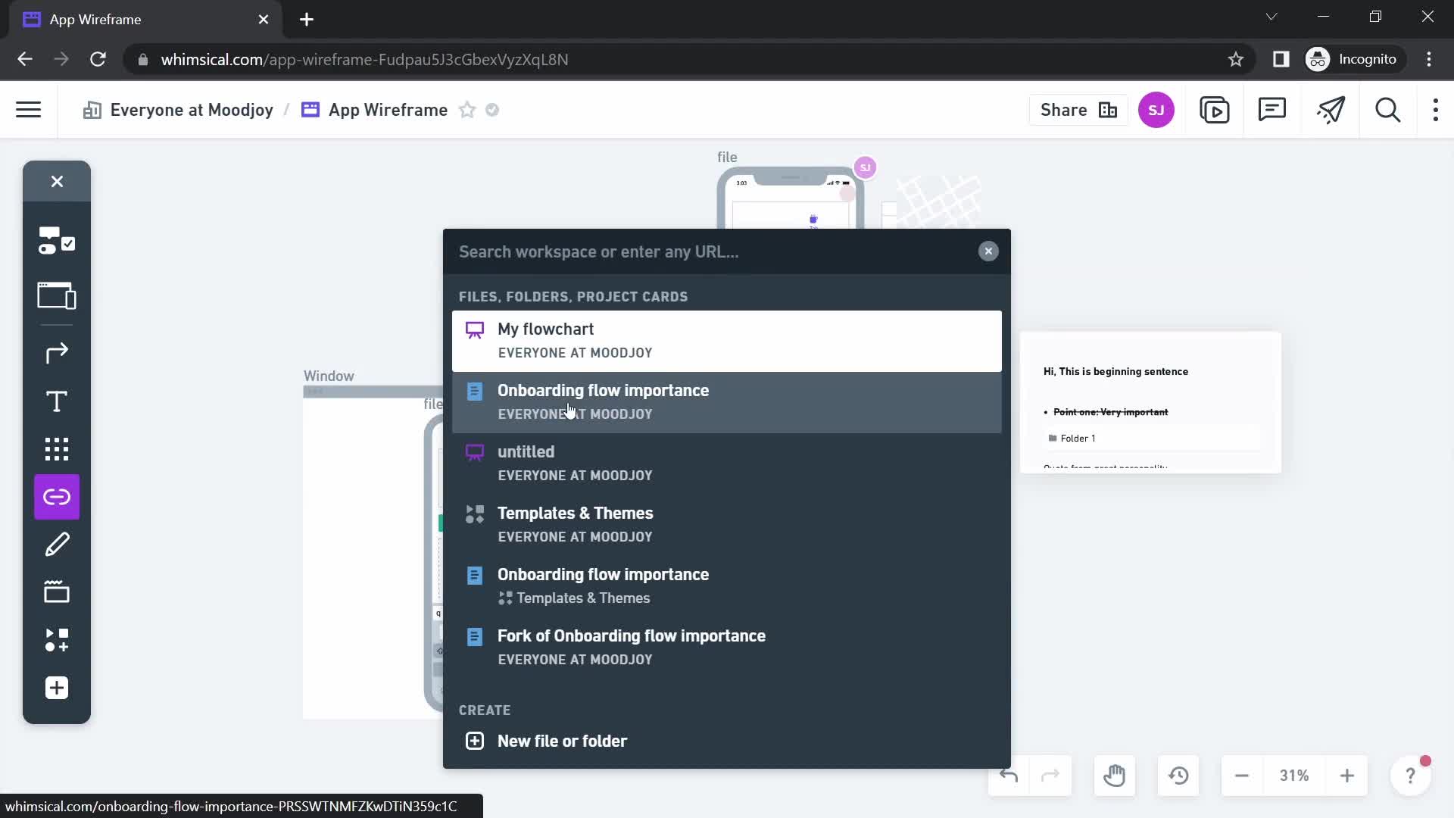
Task: Click the document preview thumbnail
Action: (1150, 402)
